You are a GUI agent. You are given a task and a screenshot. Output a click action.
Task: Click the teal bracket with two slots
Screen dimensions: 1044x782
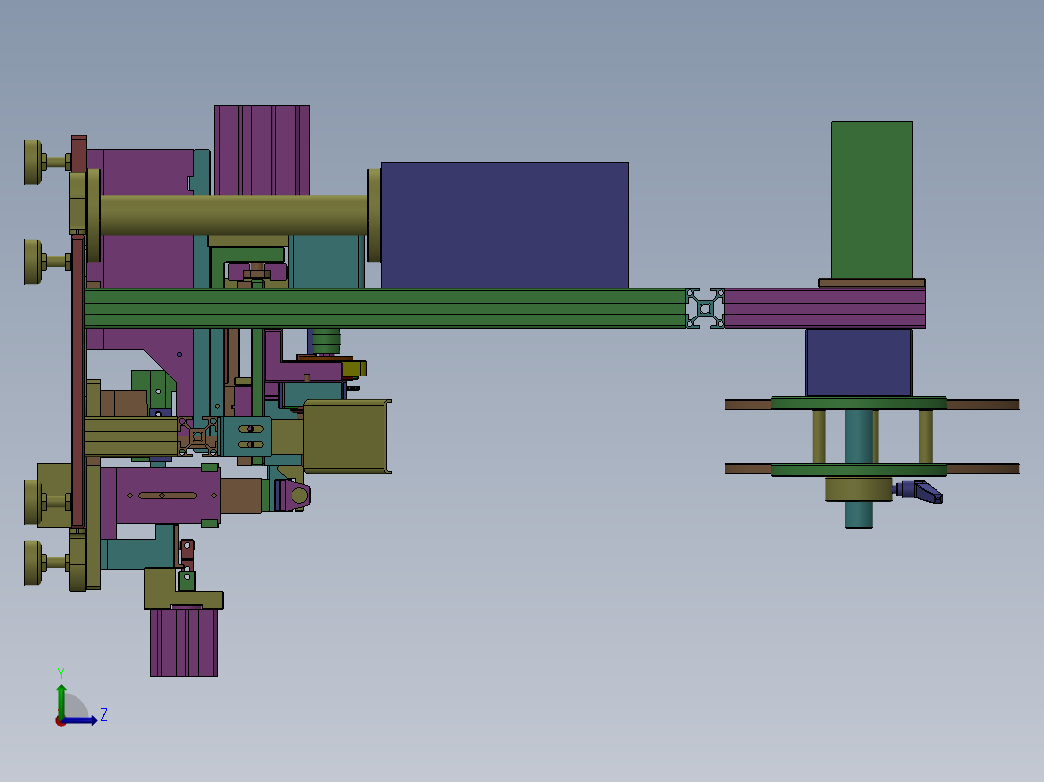(247, 436)
